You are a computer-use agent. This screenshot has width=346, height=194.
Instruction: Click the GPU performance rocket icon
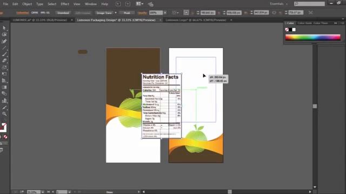coord(150,4)
